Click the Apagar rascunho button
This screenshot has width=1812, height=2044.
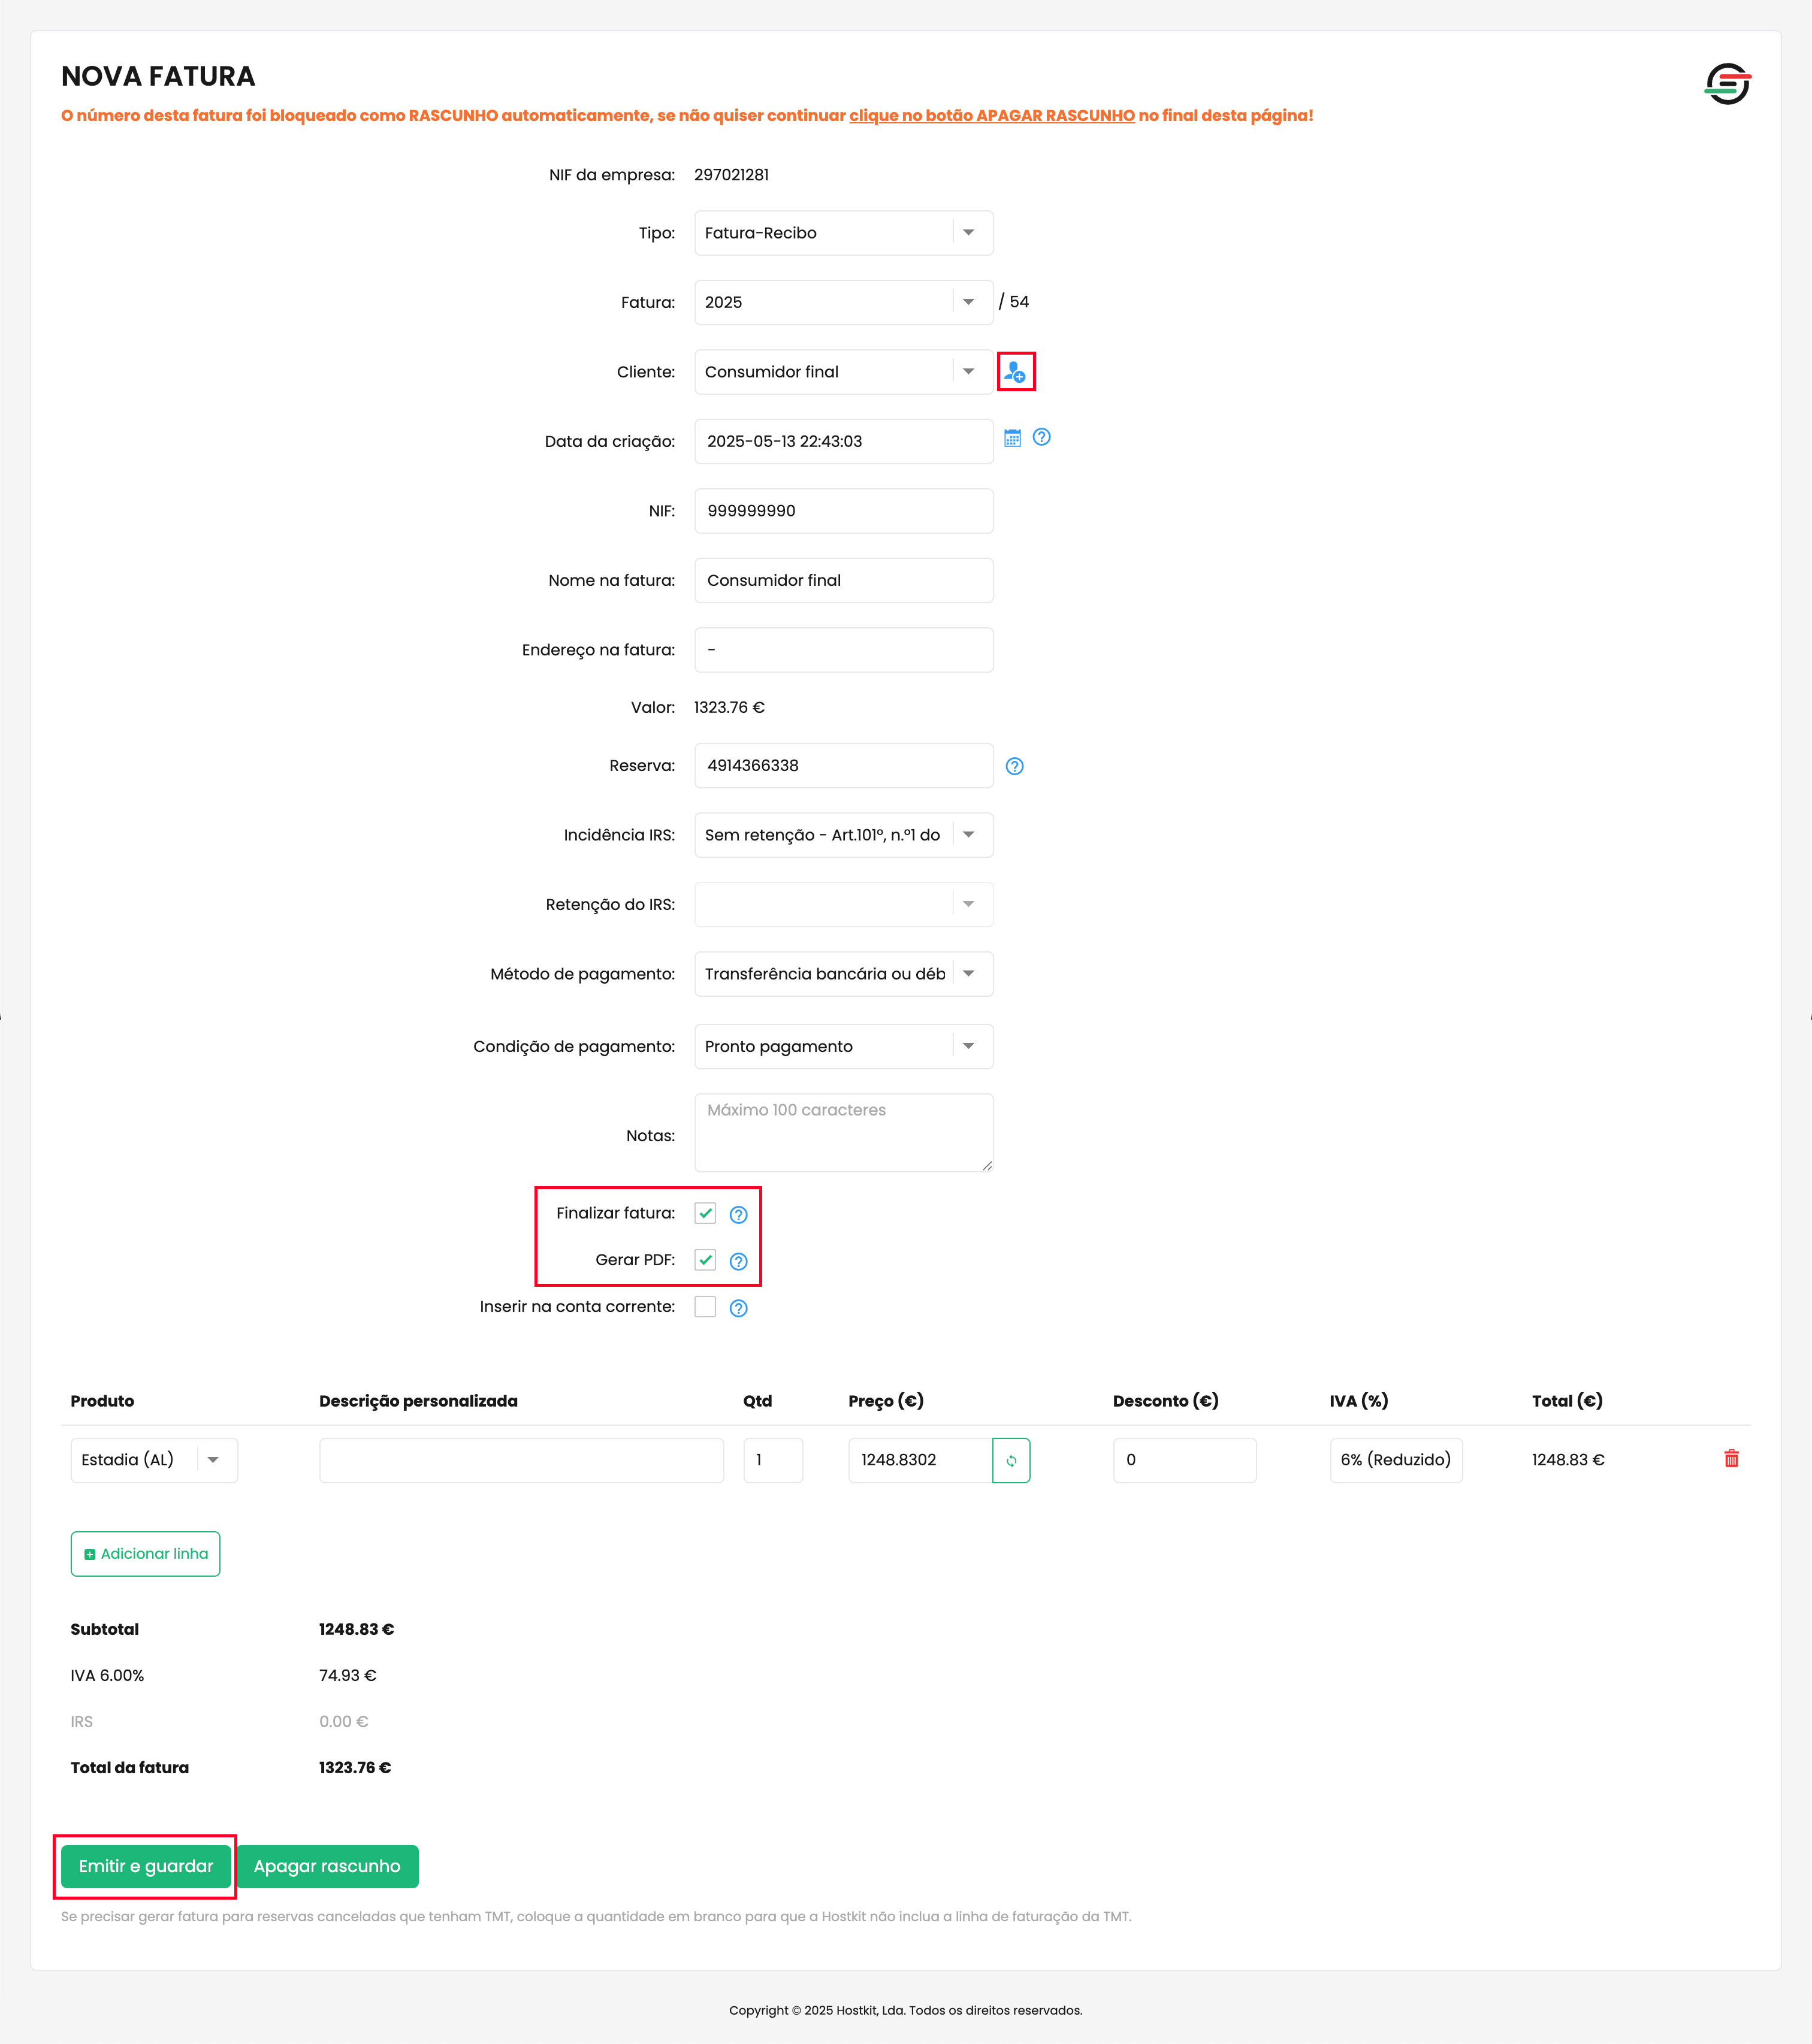click(x=327, y=1866)
